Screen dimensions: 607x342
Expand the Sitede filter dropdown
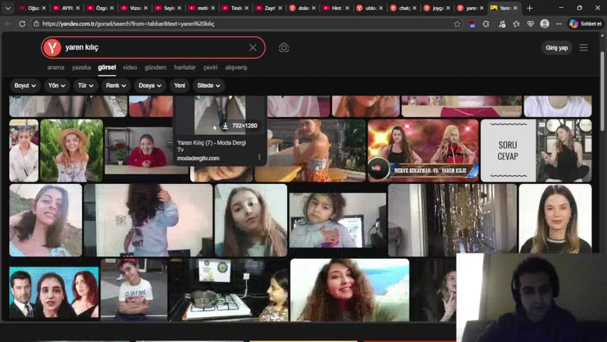click(209, 85)
